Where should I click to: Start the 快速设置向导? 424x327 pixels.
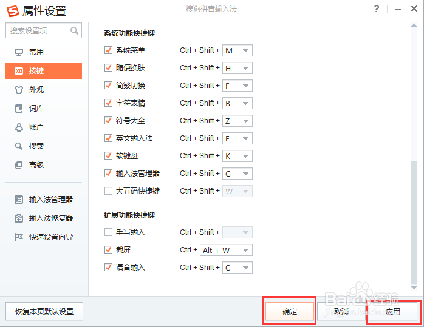coord(44,237)
